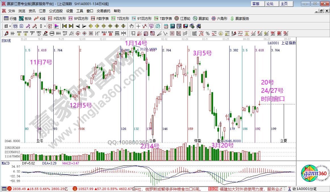
Task: Toggle the crosshair cursor mode
Action: [x=138, y=26]
